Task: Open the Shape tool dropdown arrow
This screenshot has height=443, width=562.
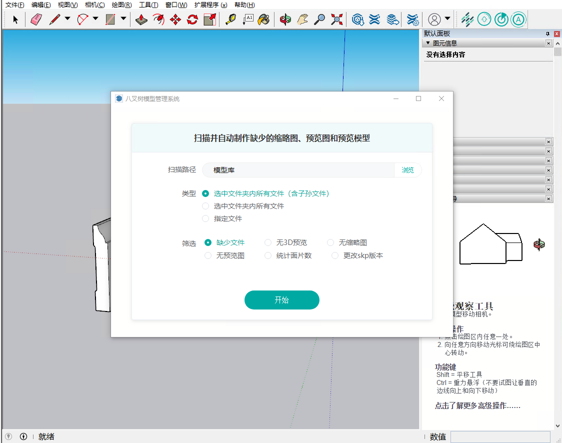Action: (123, 18)
